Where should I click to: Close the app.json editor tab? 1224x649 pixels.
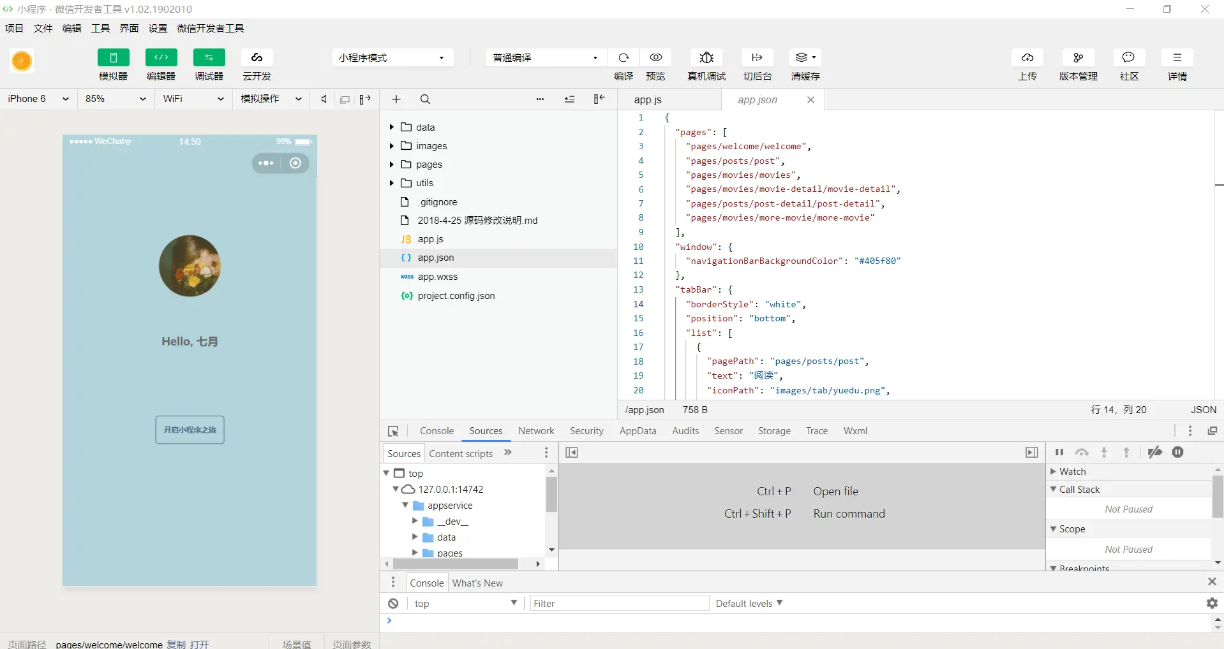coord(810,99)
